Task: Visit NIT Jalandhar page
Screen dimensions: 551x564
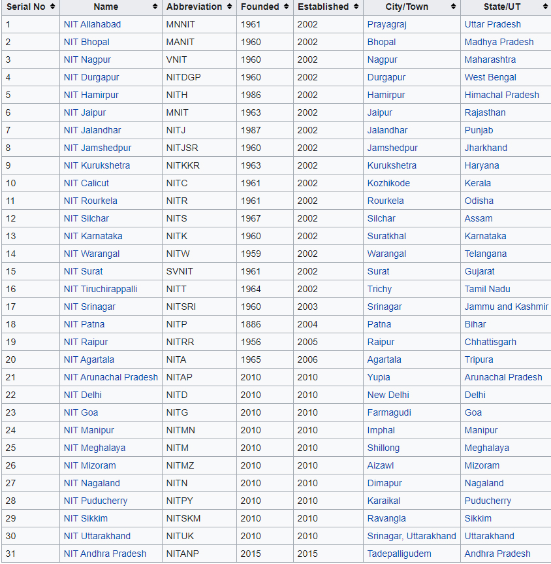Action: [x=92, y=130]
